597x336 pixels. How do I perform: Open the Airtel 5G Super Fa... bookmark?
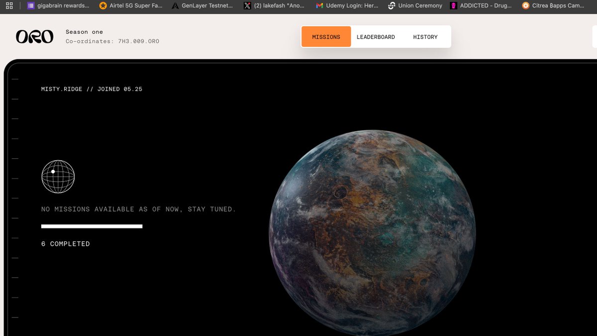(x=131, y=5)
